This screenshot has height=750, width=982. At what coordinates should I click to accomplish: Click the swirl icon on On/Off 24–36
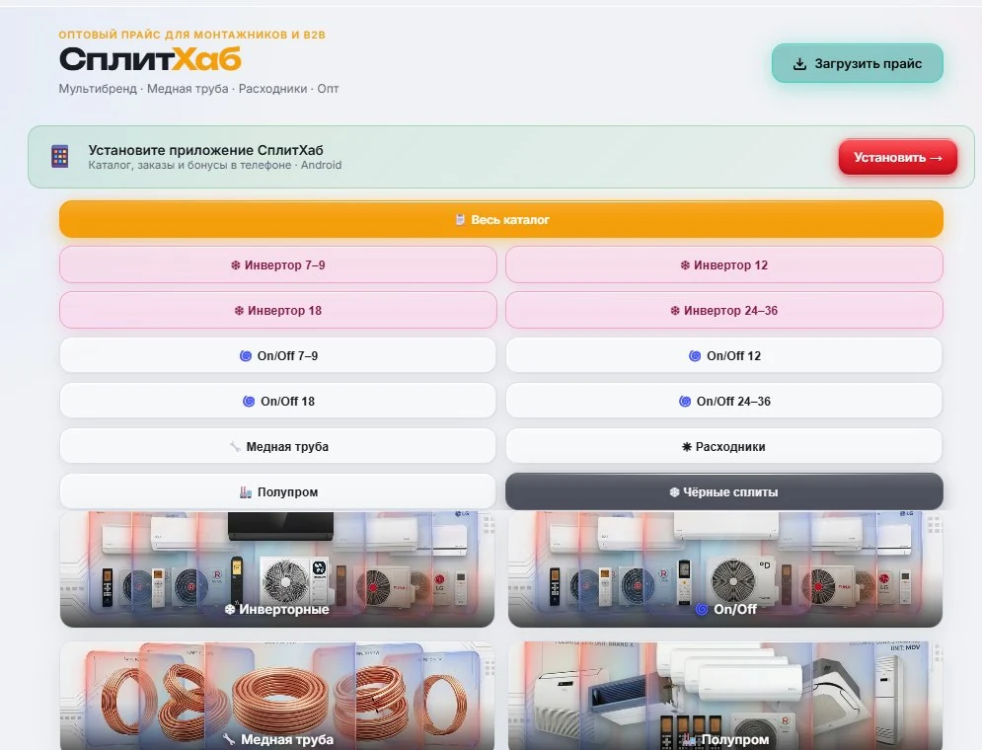click(x=685, y=402)
